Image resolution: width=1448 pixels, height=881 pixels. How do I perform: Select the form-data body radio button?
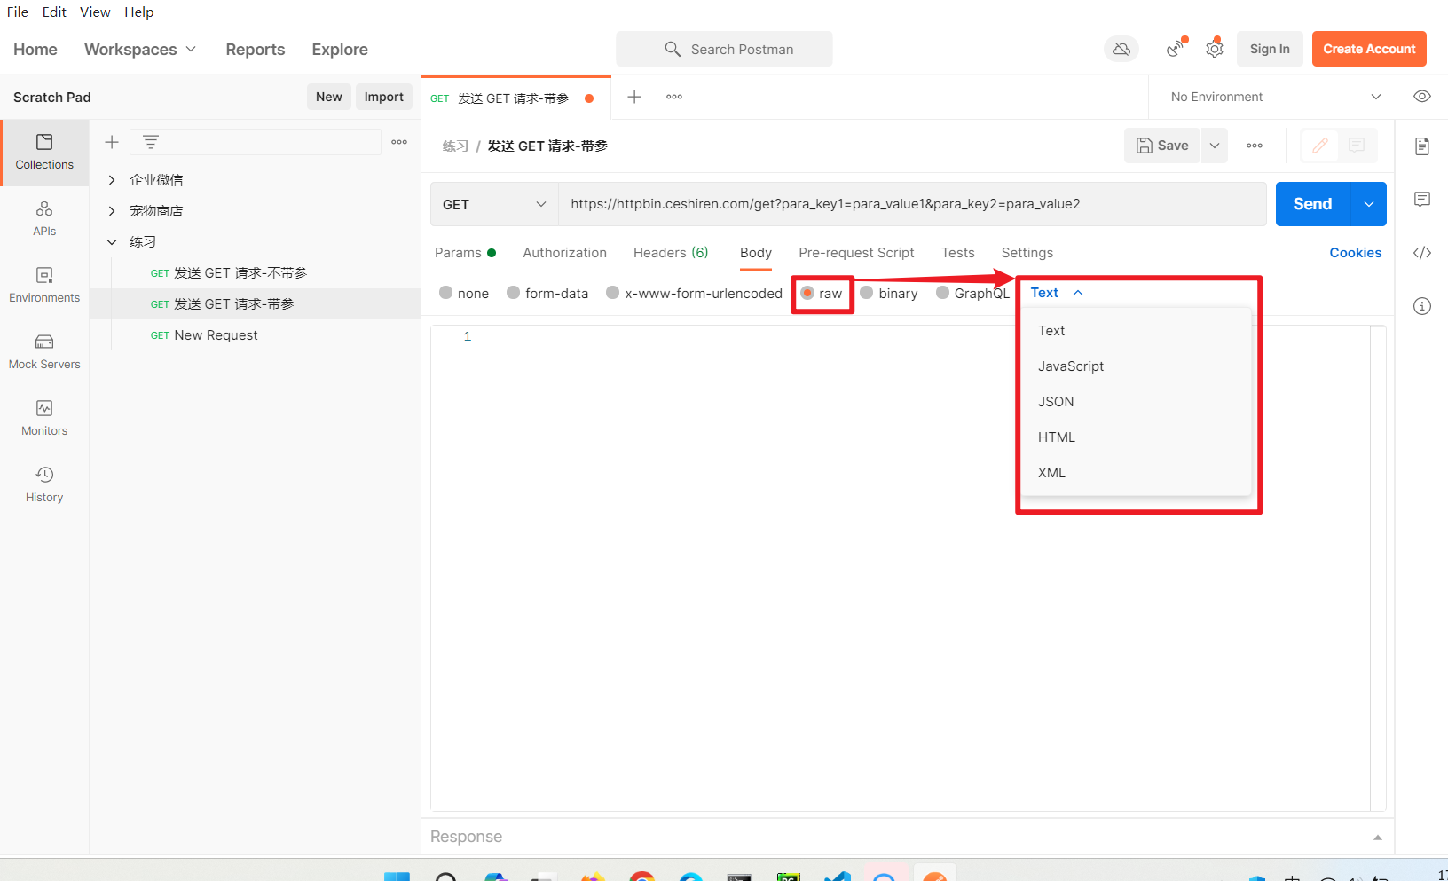513,293
